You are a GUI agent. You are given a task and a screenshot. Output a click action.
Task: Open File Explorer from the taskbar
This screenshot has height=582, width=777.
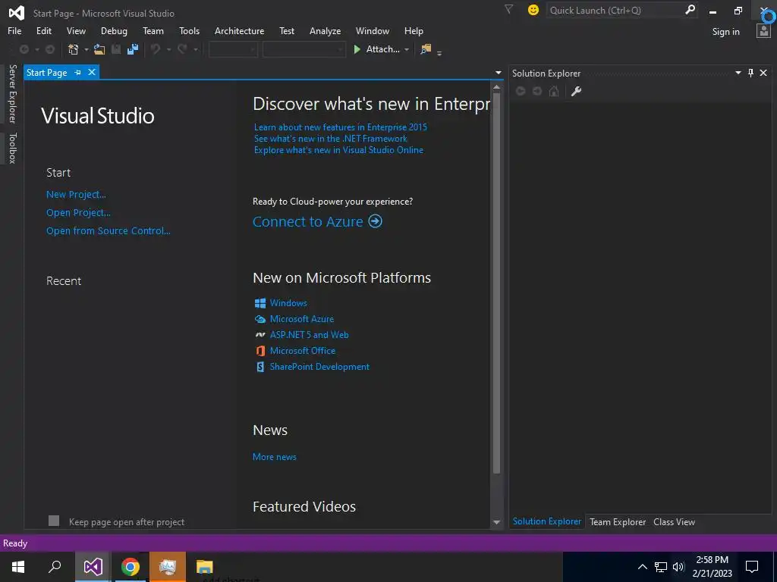click(x=204, y=567)
